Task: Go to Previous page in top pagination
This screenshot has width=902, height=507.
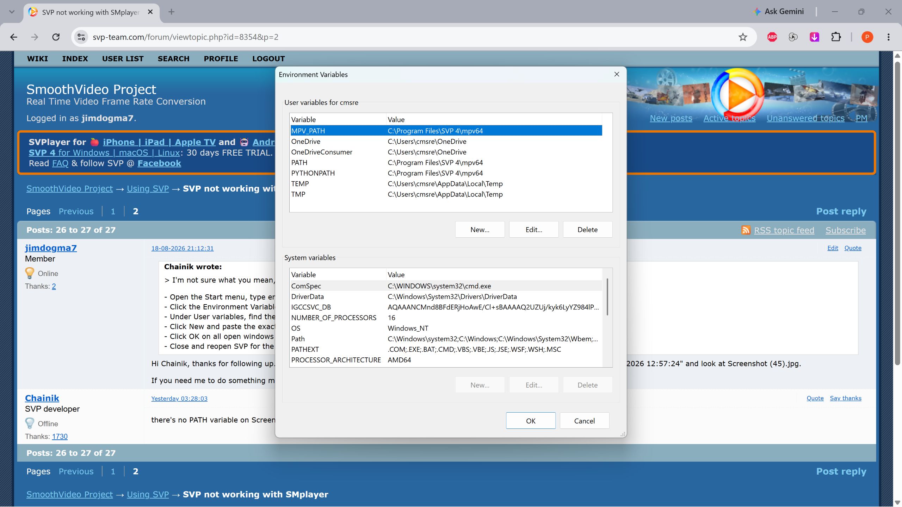Action: tap(76, 211)
